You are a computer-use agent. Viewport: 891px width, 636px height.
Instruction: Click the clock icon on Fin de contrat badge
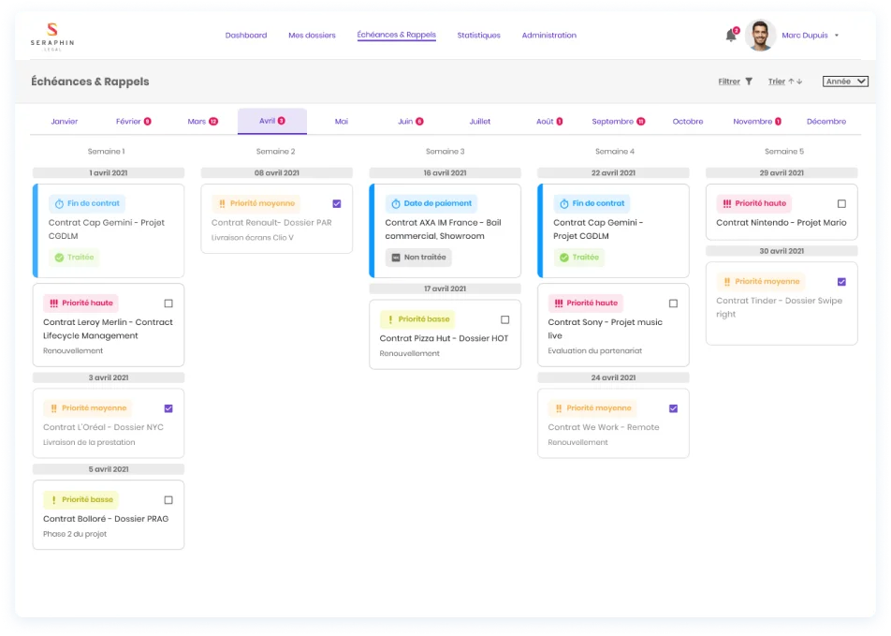pyautogui.click(x=59, y=203)
